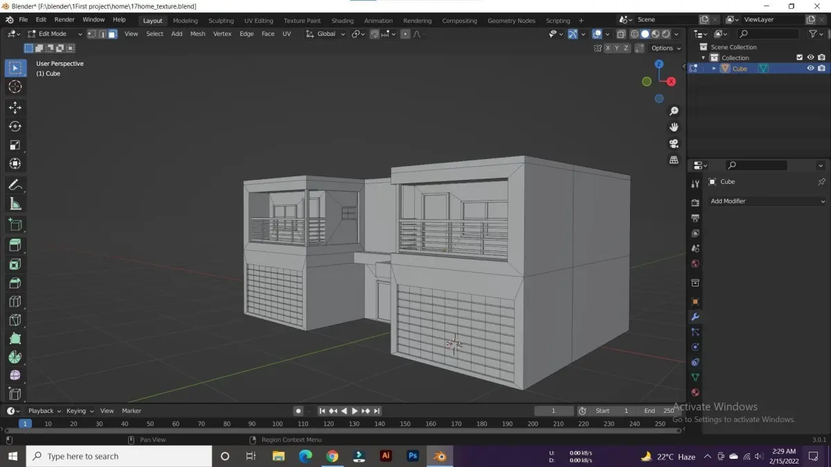This screenshot has width=831, height=467.
Task: Toggle X-ray display
Action: 621,34
